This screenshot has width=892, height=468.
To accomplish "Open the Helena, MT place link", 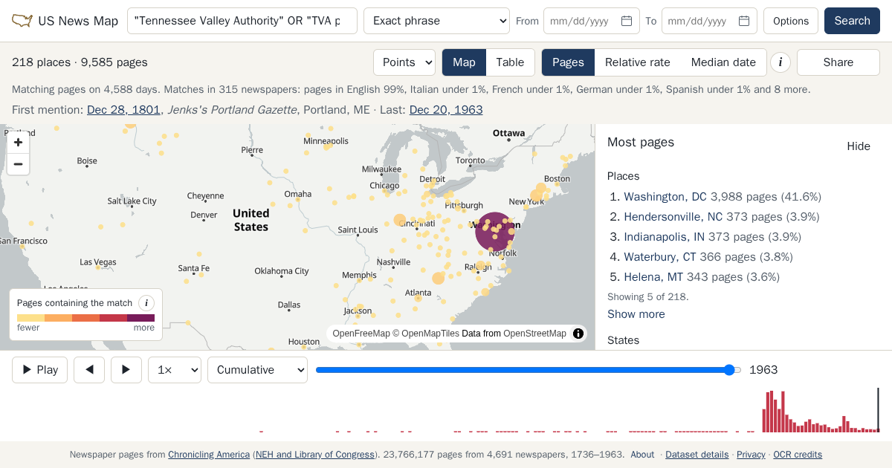I will click(653, 277).
